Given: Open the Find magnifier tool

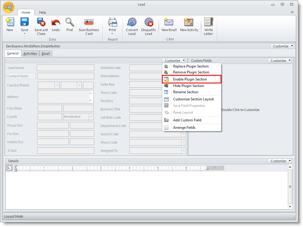Looking at the screenshot, I should [x=70, y=22].
